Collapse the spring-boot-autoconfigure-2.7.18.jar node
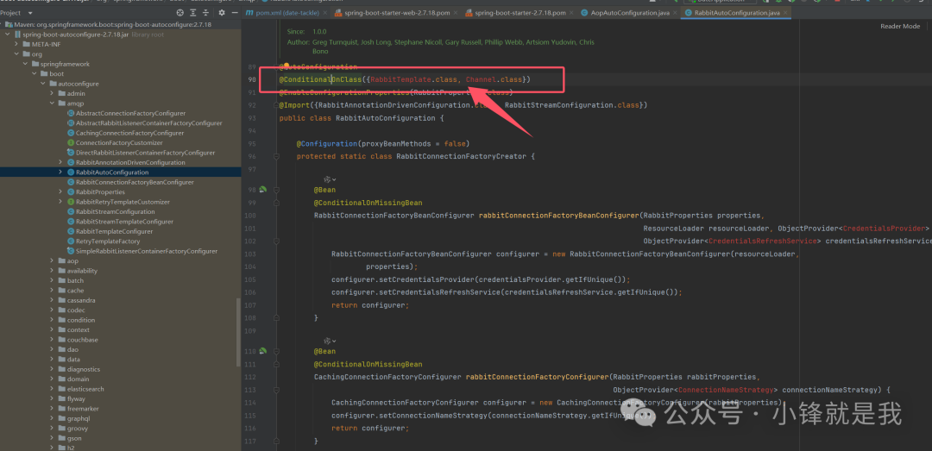This screenshot has width=932, height=451. [x=7, y=34]
